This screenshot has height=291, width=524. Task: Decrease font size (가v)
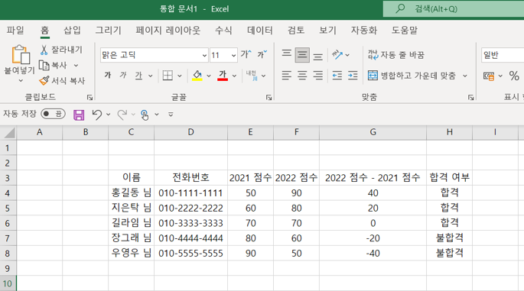coord(262,54)
